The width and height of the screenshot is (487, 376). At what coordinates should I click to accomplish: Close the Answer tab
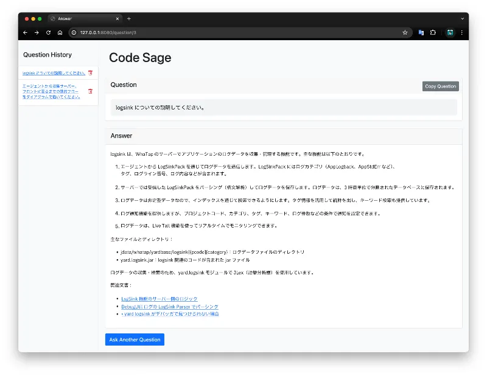[x=117, y=19]
